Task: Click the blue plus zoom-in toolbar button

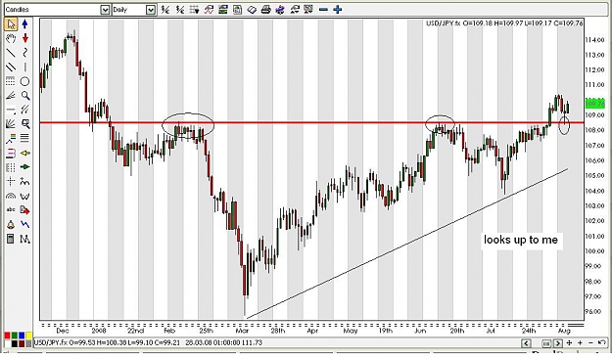Action: 338,10
